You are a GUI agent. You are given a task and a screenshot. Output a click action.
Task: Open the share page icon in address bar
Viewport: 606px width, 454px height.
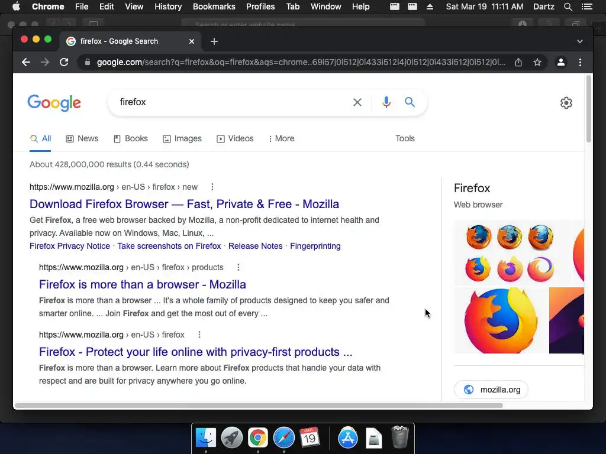(518, 62)
